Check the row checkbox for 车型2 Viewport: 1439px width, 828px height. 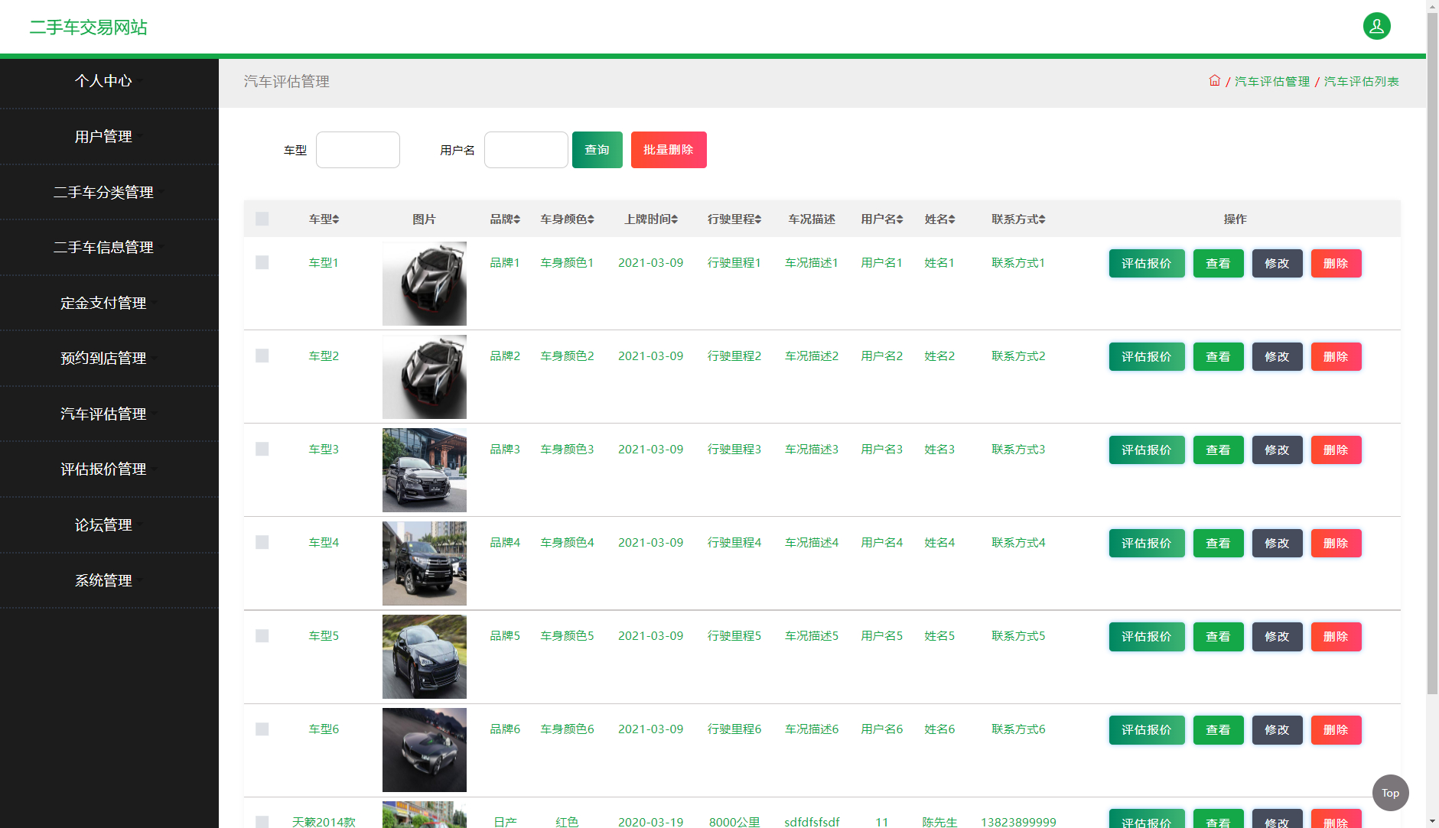click(x=262, y=356)
